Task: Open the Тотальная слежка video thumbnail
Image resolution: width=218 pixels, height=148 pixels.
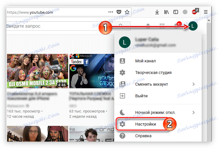Action: pyautogui.click(x=92, y=71)
